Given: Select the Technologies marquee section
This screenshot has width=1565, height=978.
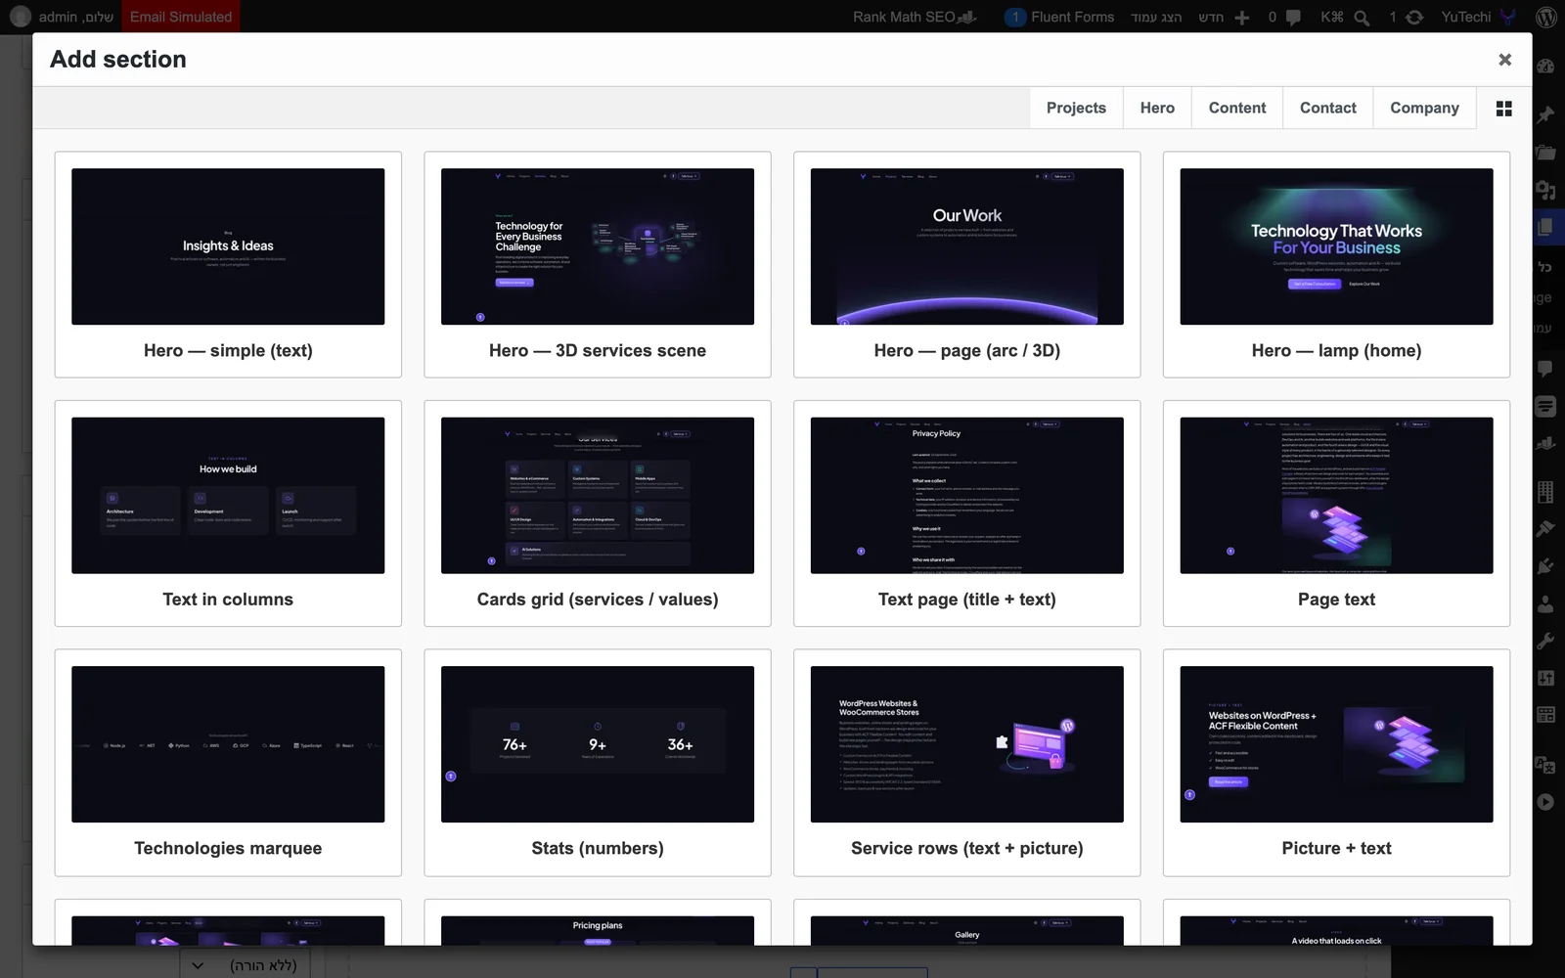Looking at the screenshot, I should pyautogui.click(x=228, y=763).
